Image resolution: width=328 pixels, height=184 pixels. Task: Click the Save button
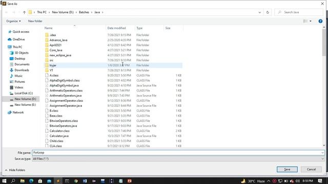tap(287, 169)
